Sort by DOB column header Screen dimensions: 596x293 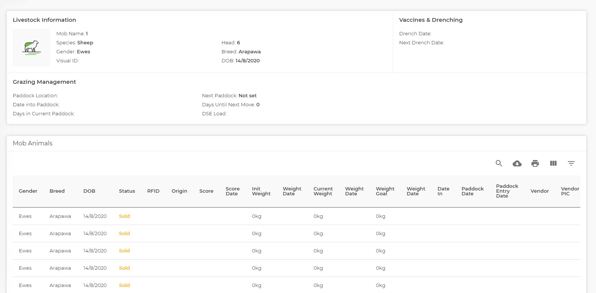(89, 191)
